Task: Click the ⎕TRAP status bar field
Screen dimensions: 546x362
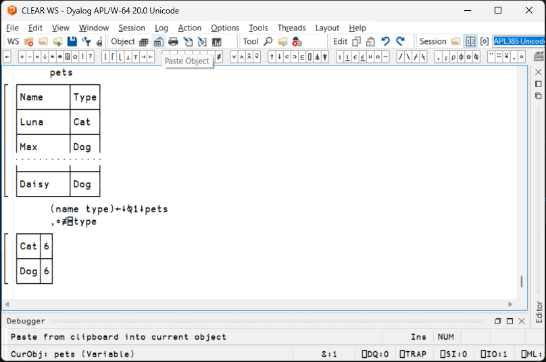Action: [x=413, y=354]
